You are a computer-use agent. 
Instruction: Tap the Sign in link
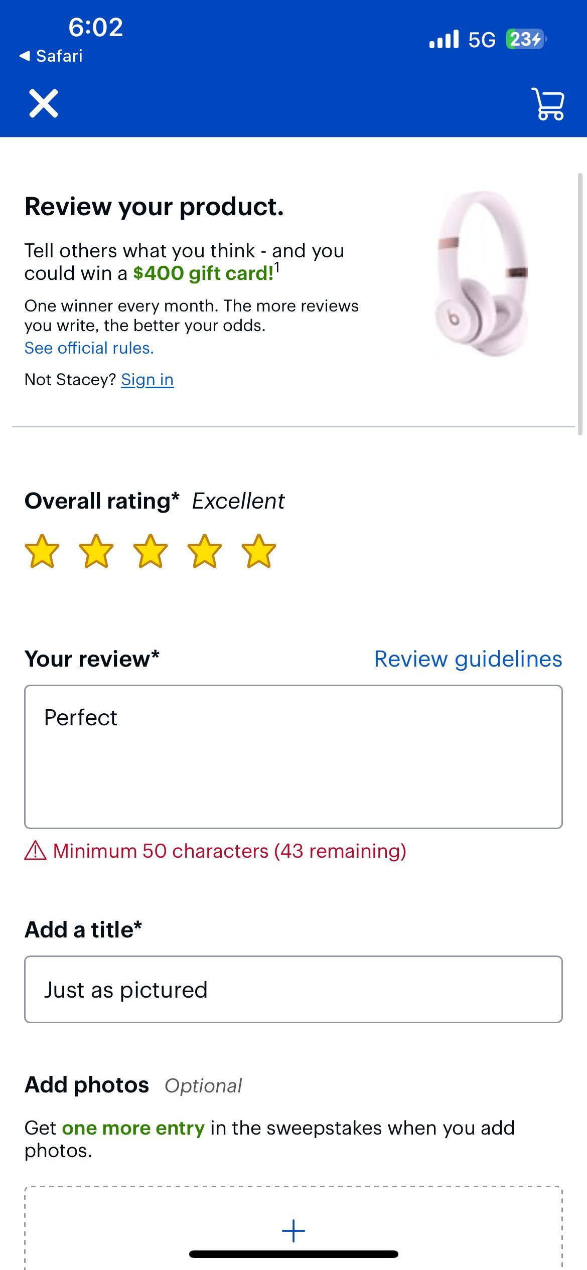(148, 380)
